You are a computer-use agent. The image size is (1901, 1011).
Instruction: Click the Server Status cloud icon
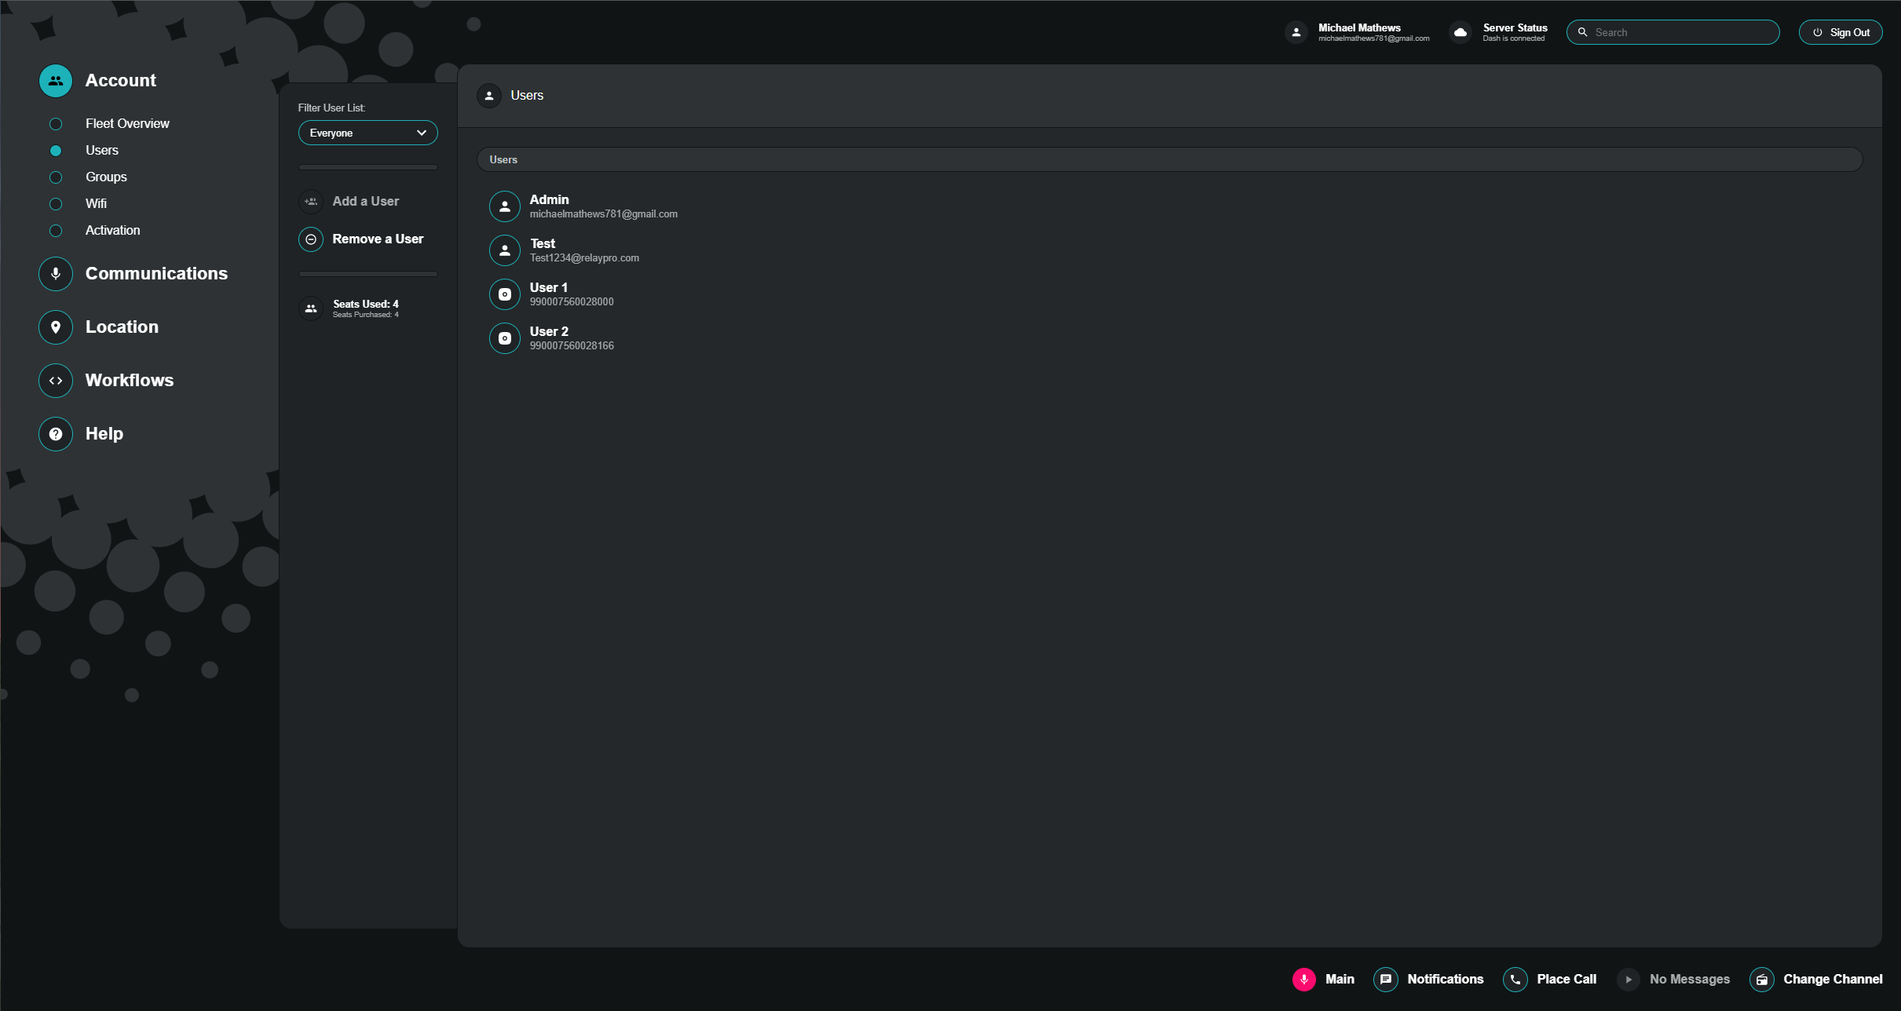pyautogui.click(x=1460, y=32)
